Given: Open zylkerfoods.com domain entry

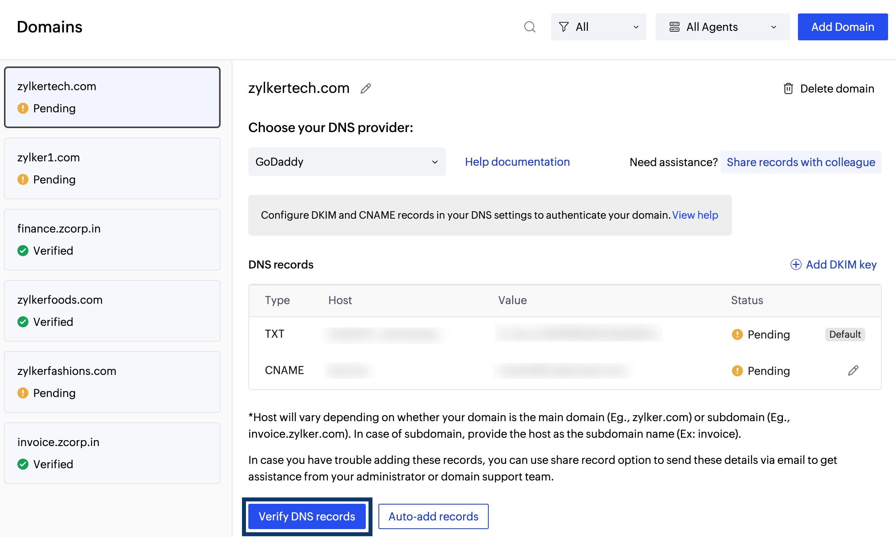Looking at the screenshot, I should coord(112,311).
